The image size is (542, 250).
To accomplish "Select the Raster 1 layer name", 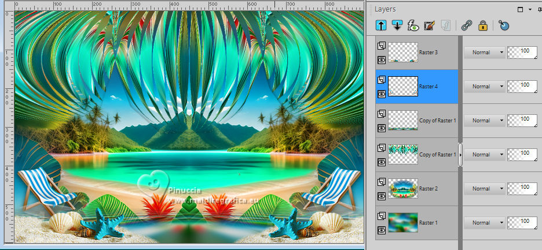I will [429, 223].
